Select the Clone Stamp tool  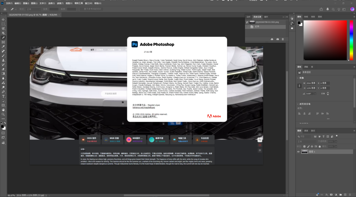(3, 60)
